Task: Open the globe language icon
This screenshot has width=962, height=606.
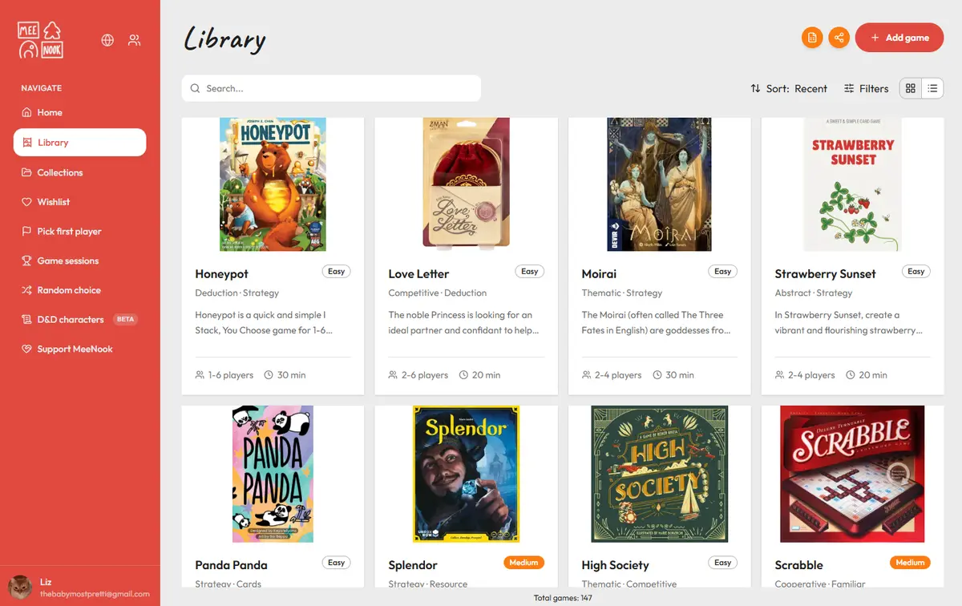Action: point(107,40)
